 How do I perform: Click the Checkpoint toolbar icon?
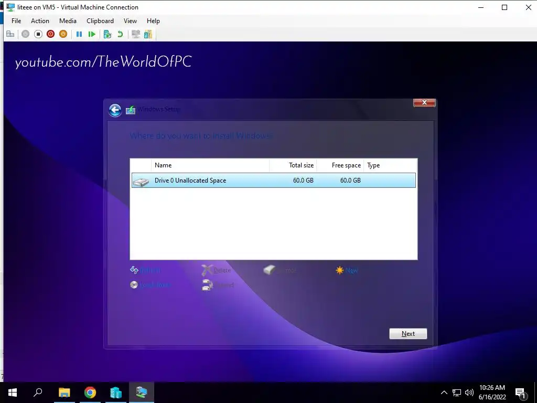(108, 34)
